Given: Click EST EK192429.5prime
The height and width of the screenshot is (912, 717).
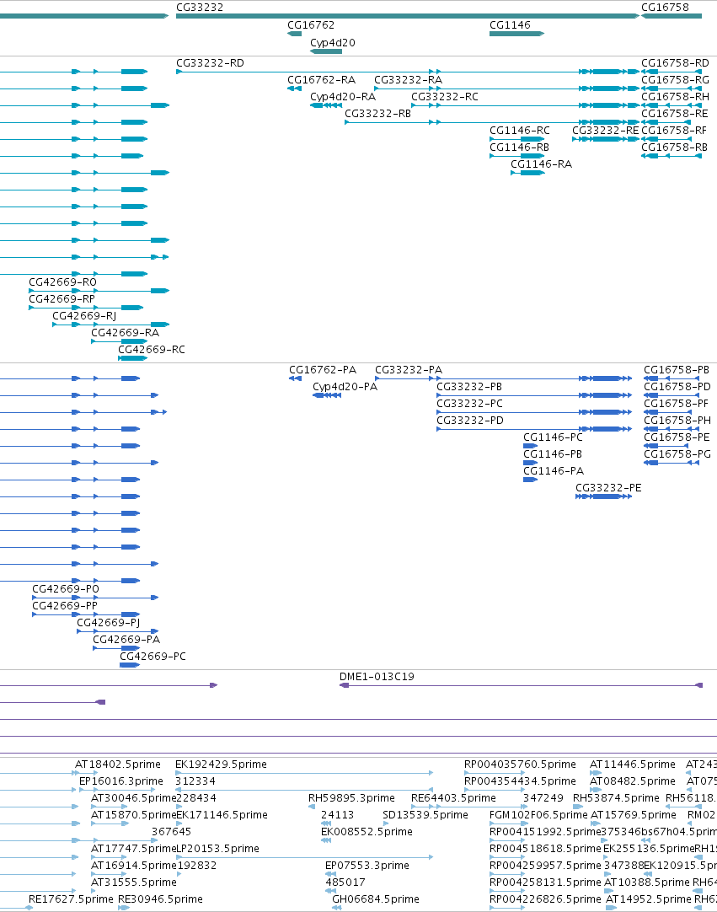Looking at the screenshot, I should coord(221,764).
